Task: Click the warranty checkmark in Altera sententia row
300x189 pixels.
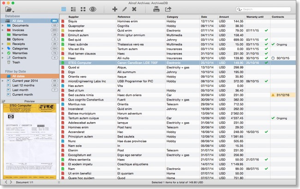Action: [x=266, y=159]
